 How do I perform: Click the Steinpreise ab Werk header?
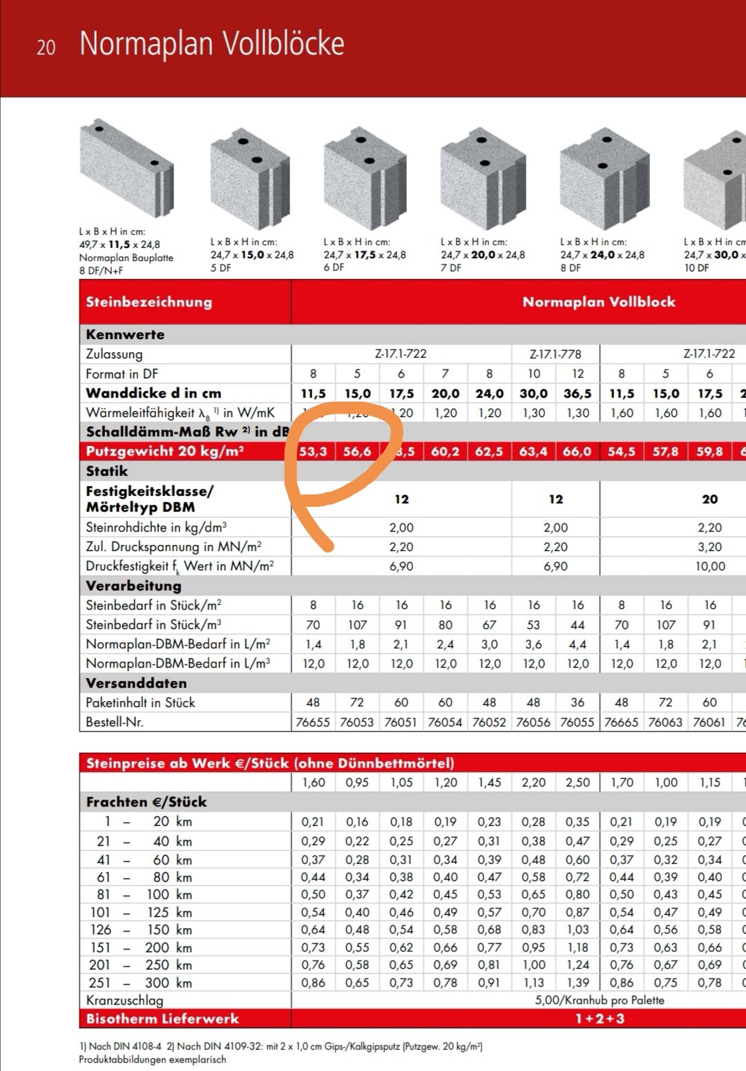coord(270,763)
